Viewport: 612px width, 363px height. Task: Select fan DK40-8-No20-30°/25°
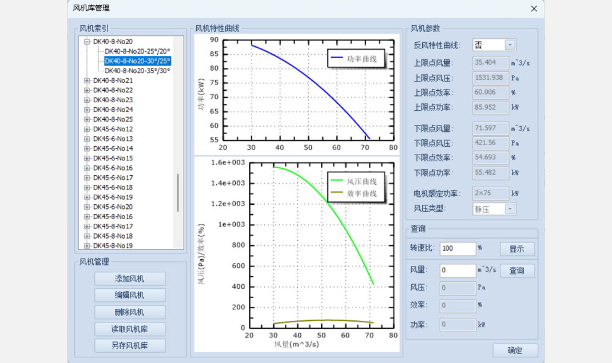click(x=137, y=61)
